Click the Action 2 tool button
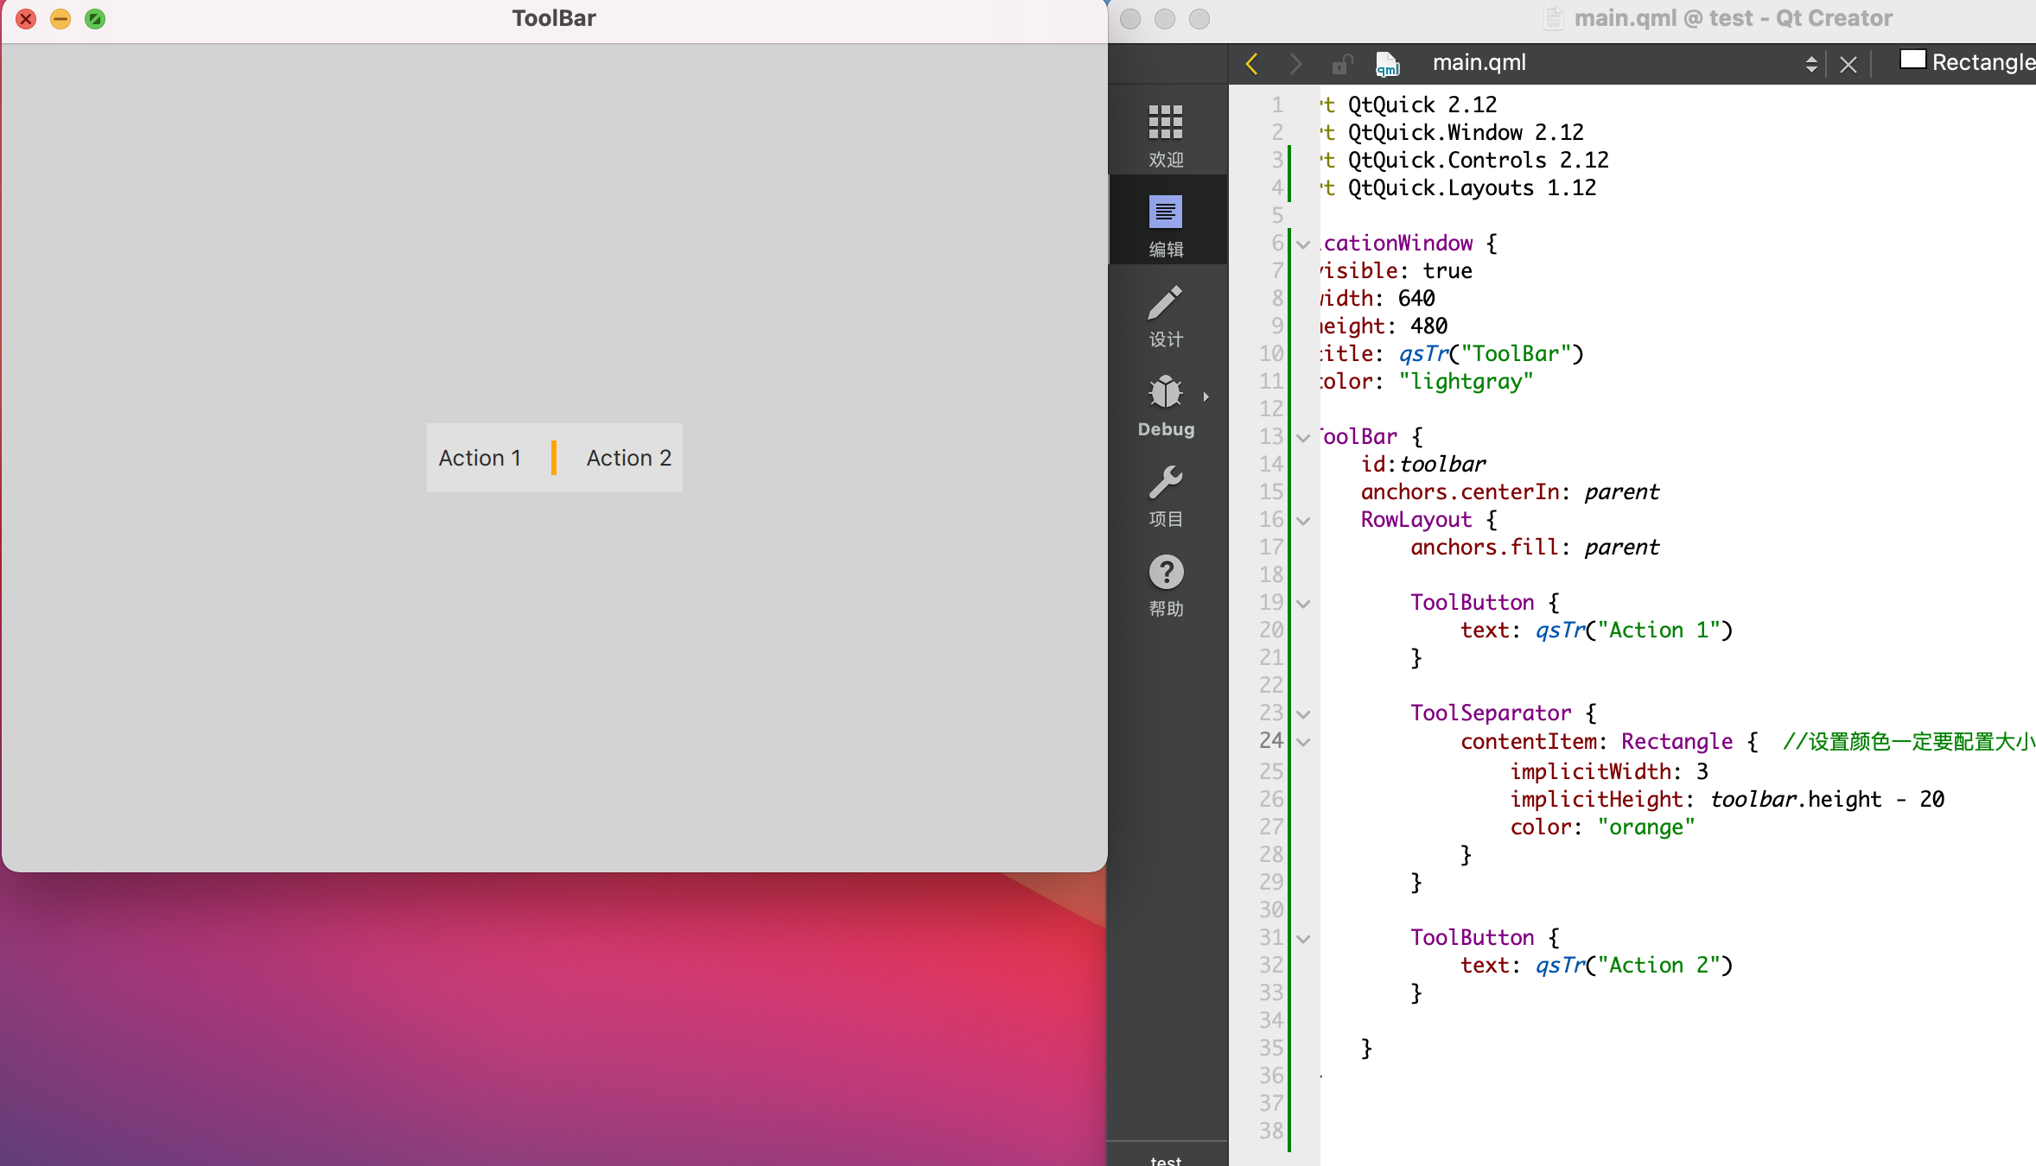Viewport: 2036px width, 1166px height. pyautogui.click(x=629, y=458)
